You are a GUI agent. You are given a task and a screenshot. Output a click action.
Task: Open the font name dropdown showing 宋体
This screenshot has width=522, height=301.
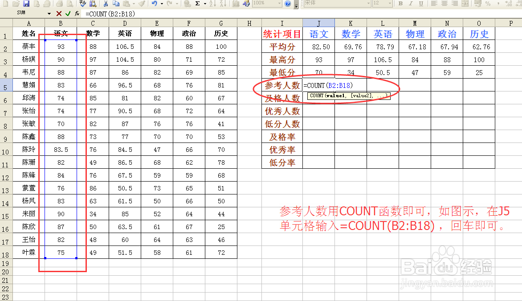[x=369, y=4]
